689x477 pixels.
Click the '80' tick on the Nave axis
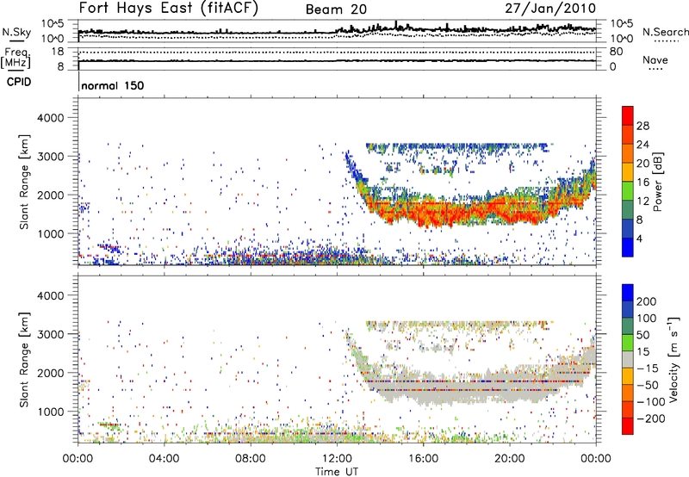(616, 52)
